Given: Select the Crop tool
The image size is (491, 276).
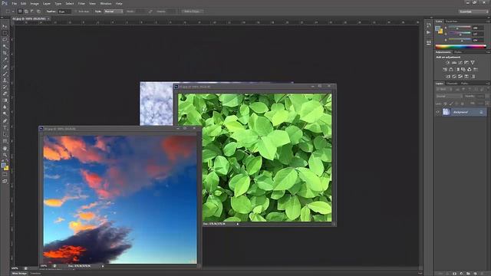Looking at the screenshot, I should (5, 53).
